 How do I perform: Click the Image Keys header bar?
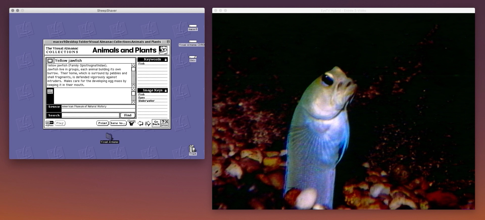[153, 90]
